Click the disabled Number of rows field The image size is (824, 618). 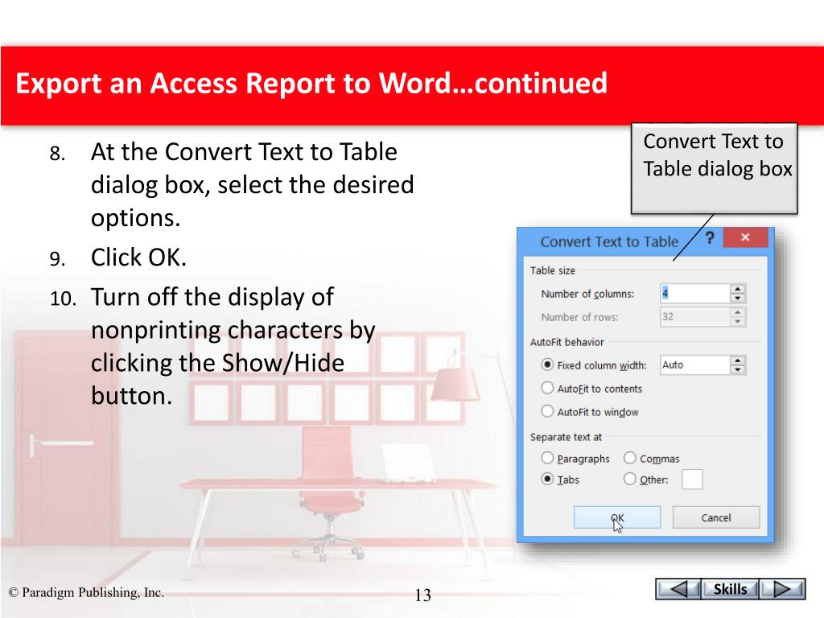[694, 316]
